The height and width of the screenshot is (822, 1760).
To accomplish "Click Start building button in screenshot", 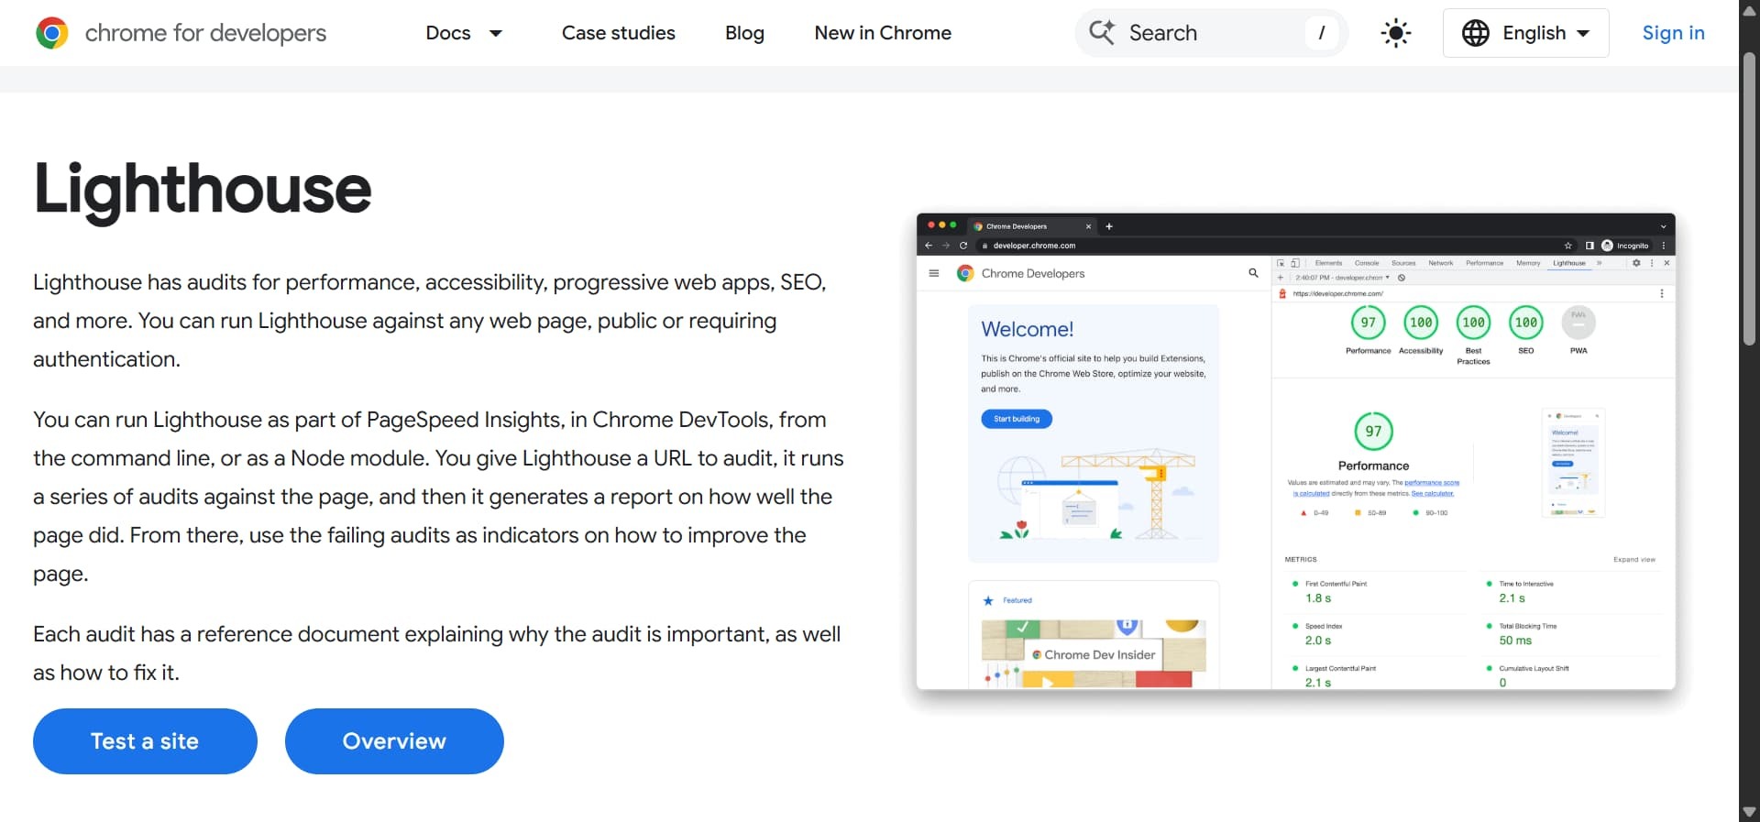I will click(x=1017, y=419).
